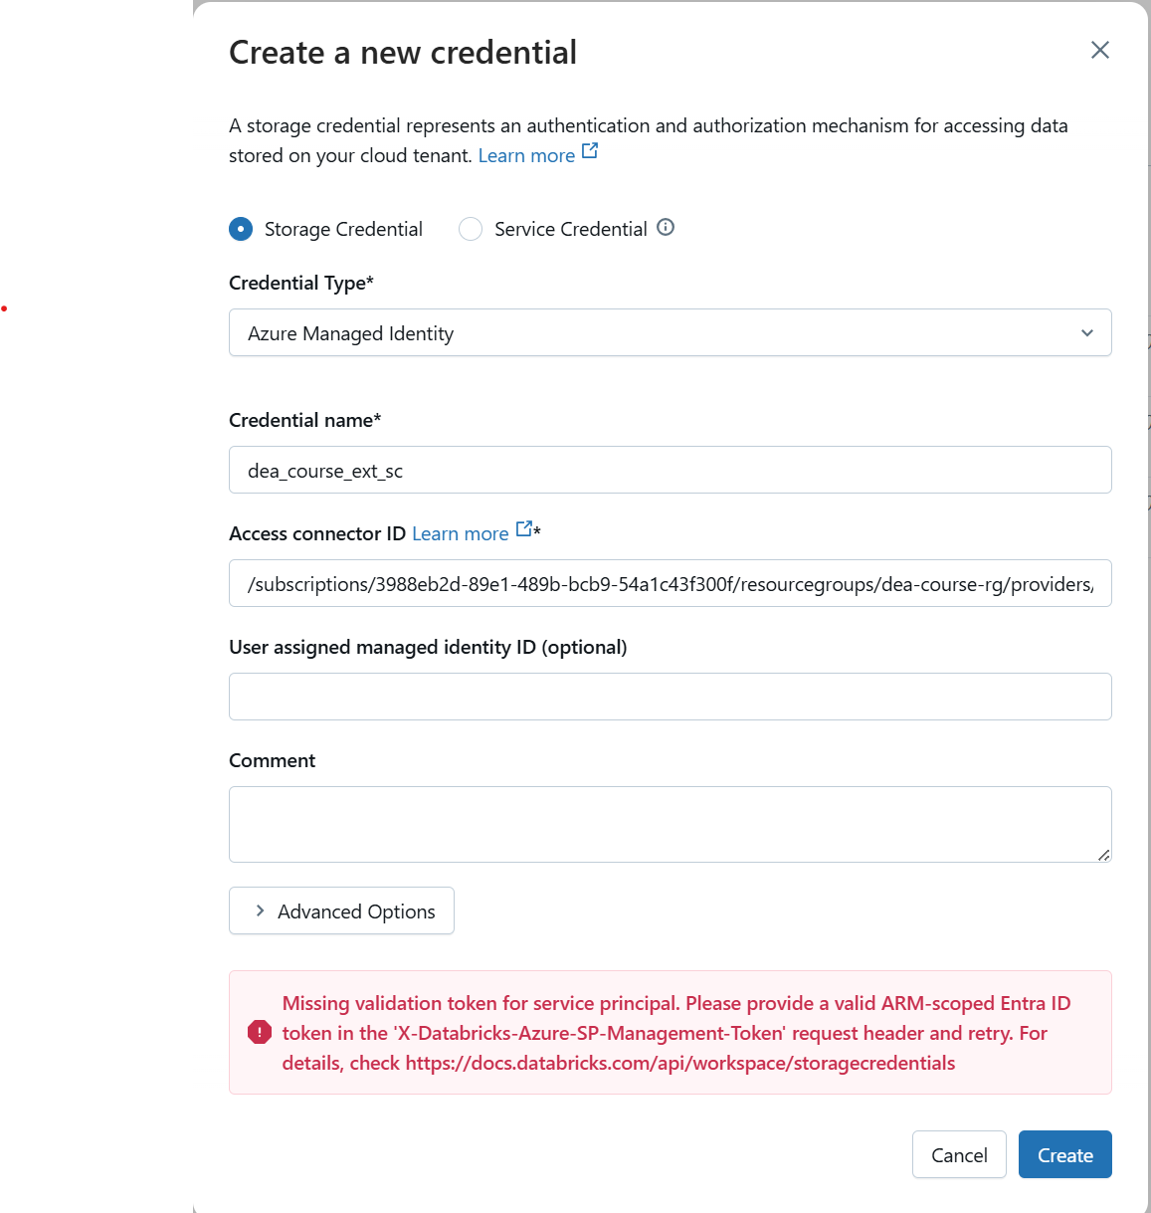Screen dimensions: 1151x1213
Task: Open the Access connector ID Learn more link
Action: pyautogui.click(x=460, y=532)
